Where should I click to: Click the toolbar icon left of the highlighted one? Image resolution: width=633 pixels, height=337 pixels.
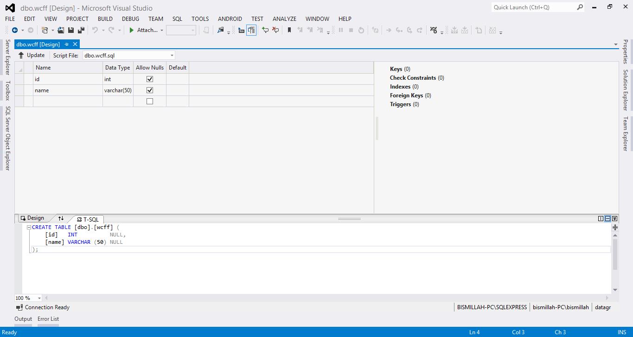click(x=241, y=30)
